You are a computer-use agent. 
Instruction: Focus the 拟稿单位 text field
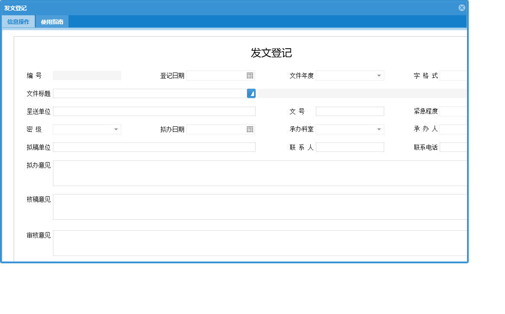coord(154,147)
